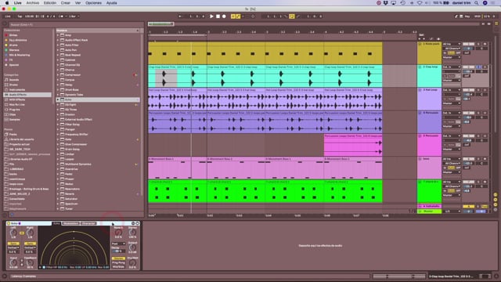Select the Plug-ins category icon

6,110
